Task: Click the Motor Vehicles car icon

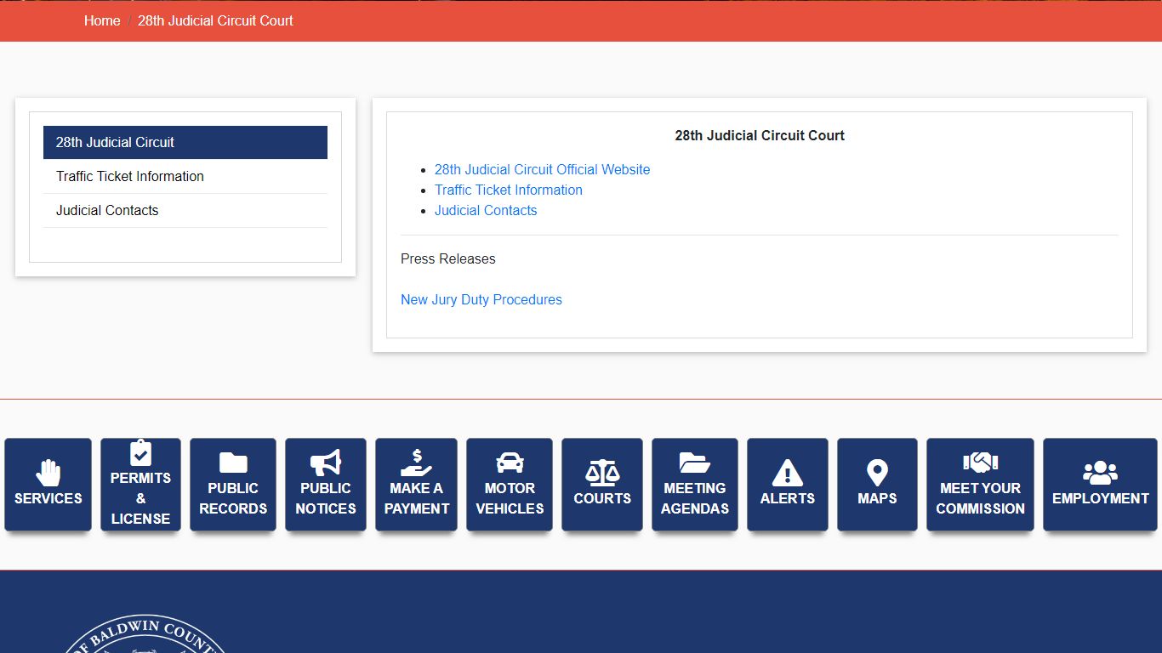Action: click(x=510, y=463)
